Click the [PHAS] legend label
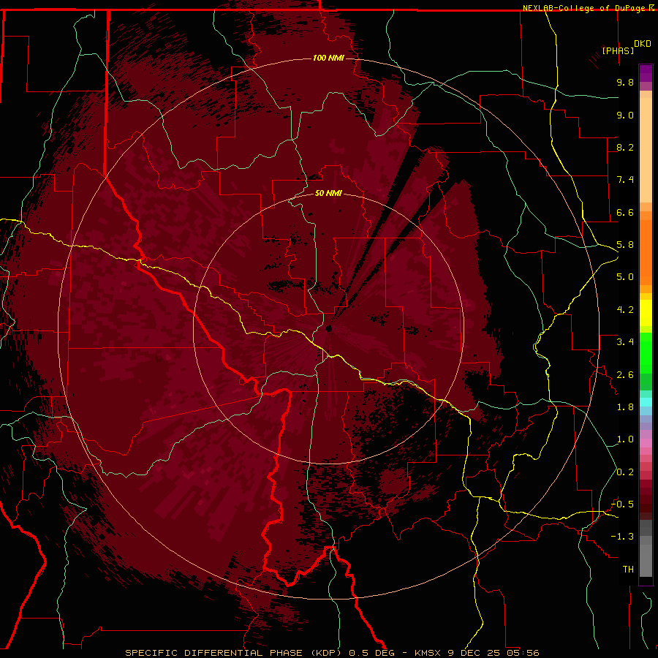Viewport: 658px width, 658px height. point(618,50)
